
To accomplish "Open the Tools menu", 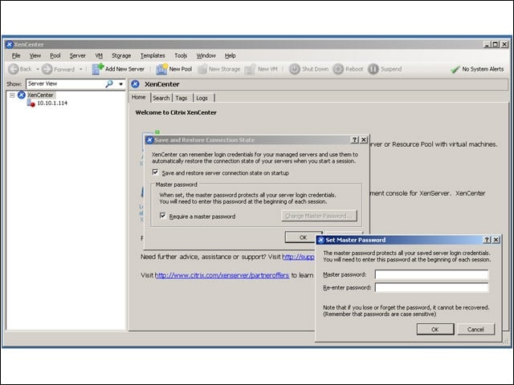I will coord(181,55).
